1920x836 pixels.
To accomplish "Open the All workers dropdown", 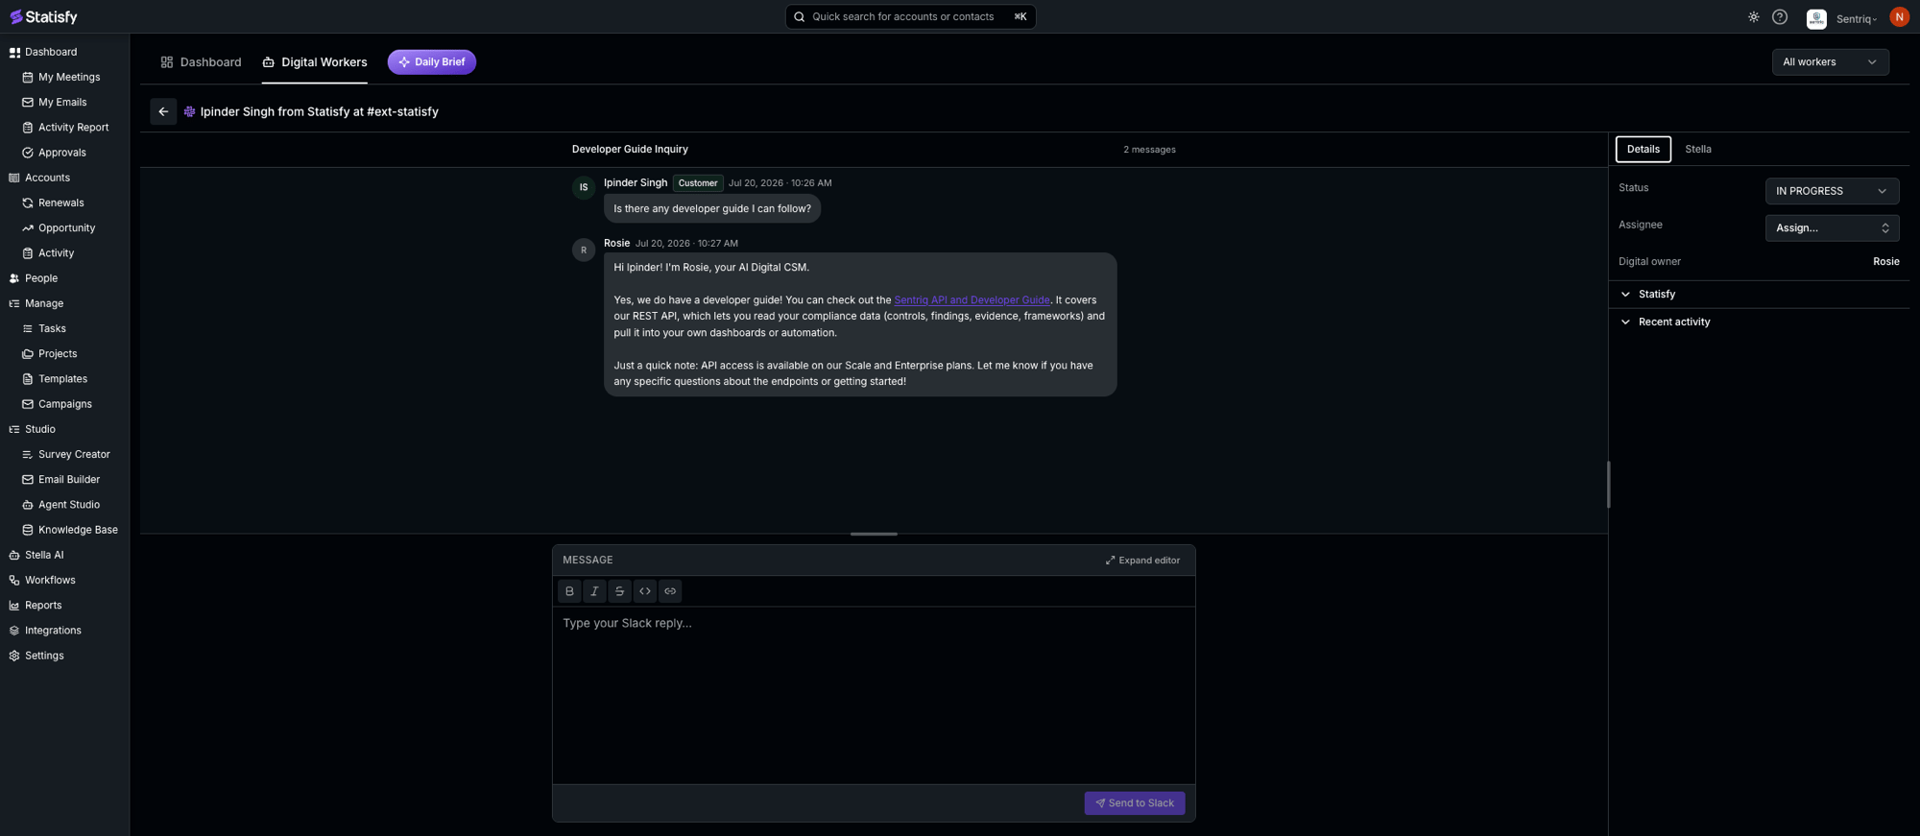I will [1830, 62].
